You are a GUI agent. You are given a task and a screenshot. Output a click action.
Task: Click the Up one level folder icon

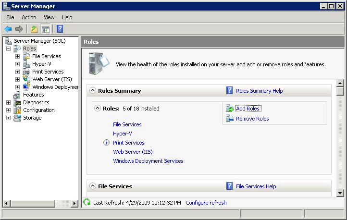(x=34, y=29)
